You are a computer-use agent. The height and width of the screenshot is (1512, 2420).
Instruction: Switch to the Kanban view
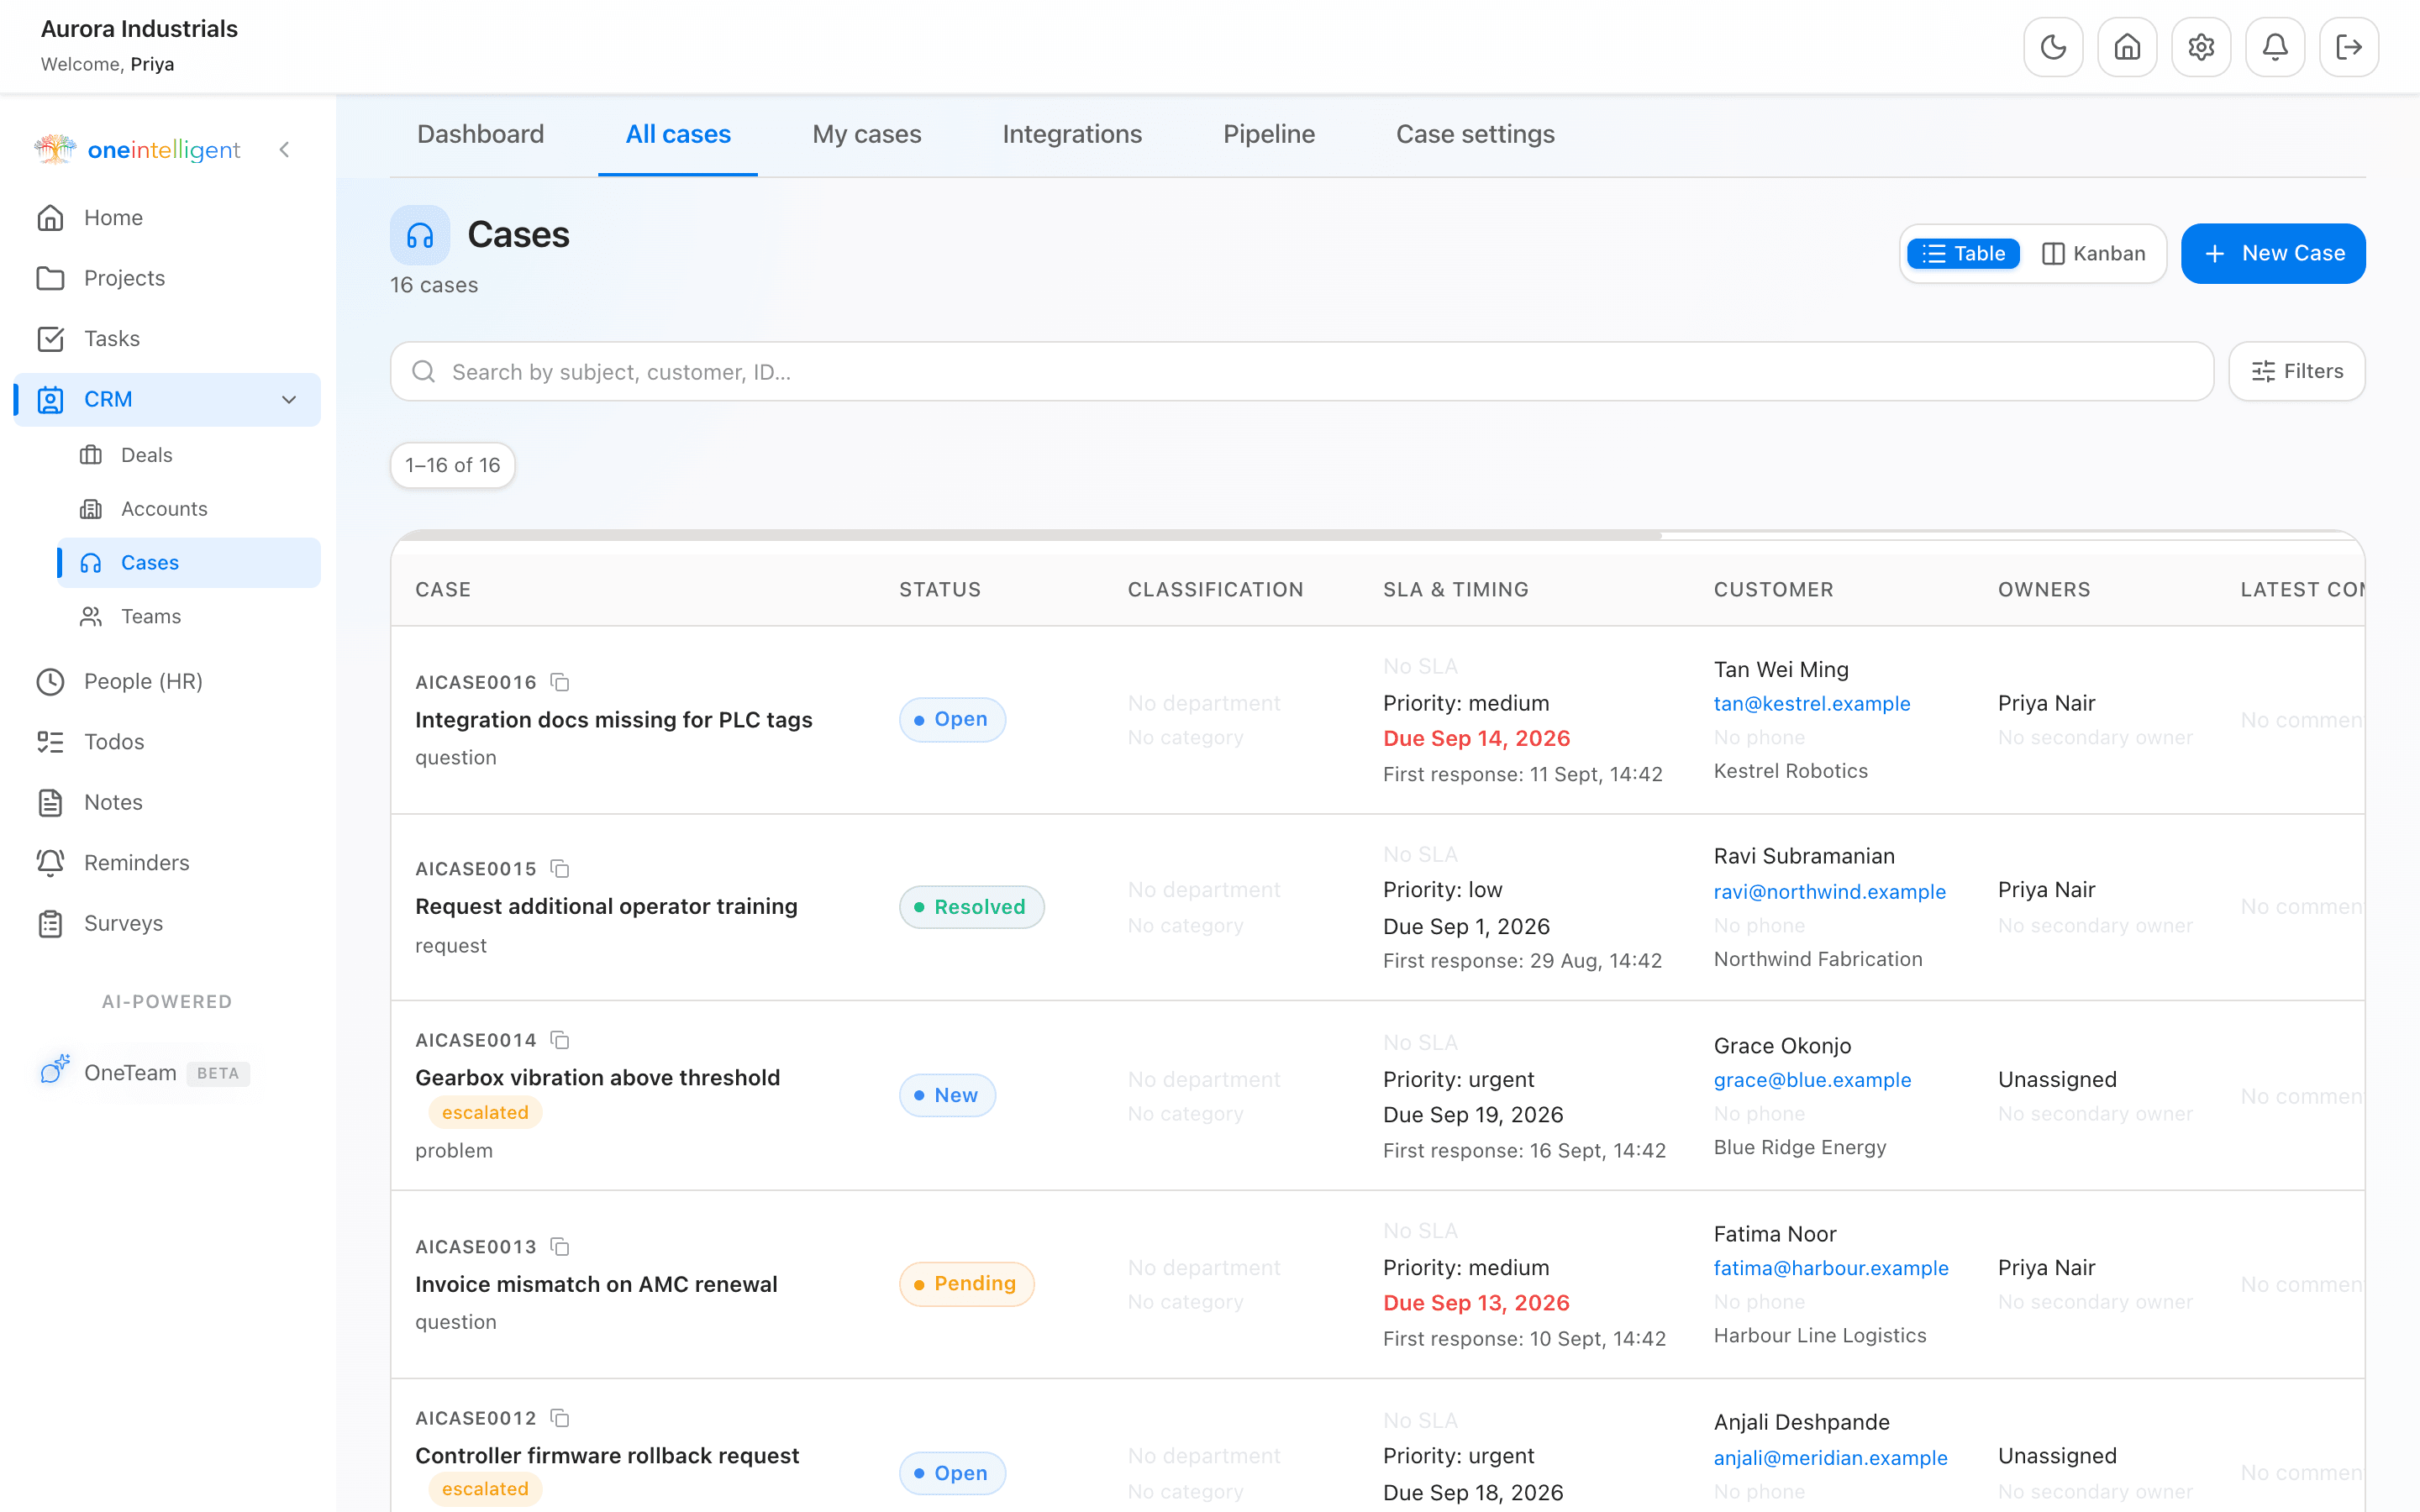click(x=2093, y=254)
